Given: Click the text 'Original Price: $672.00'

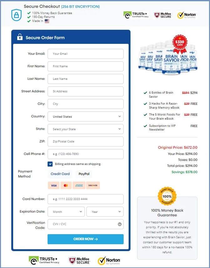Looking at the screenshot, I should [177, 147].
